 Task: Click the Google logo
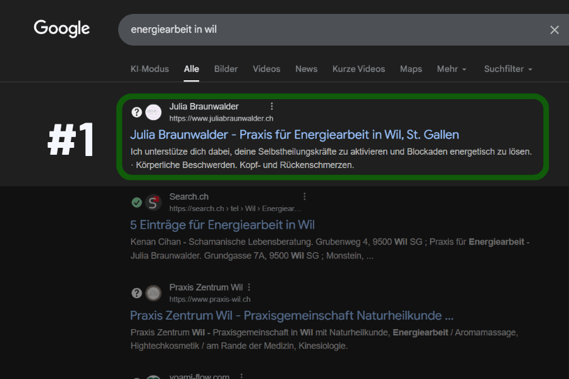coord(62,28)
